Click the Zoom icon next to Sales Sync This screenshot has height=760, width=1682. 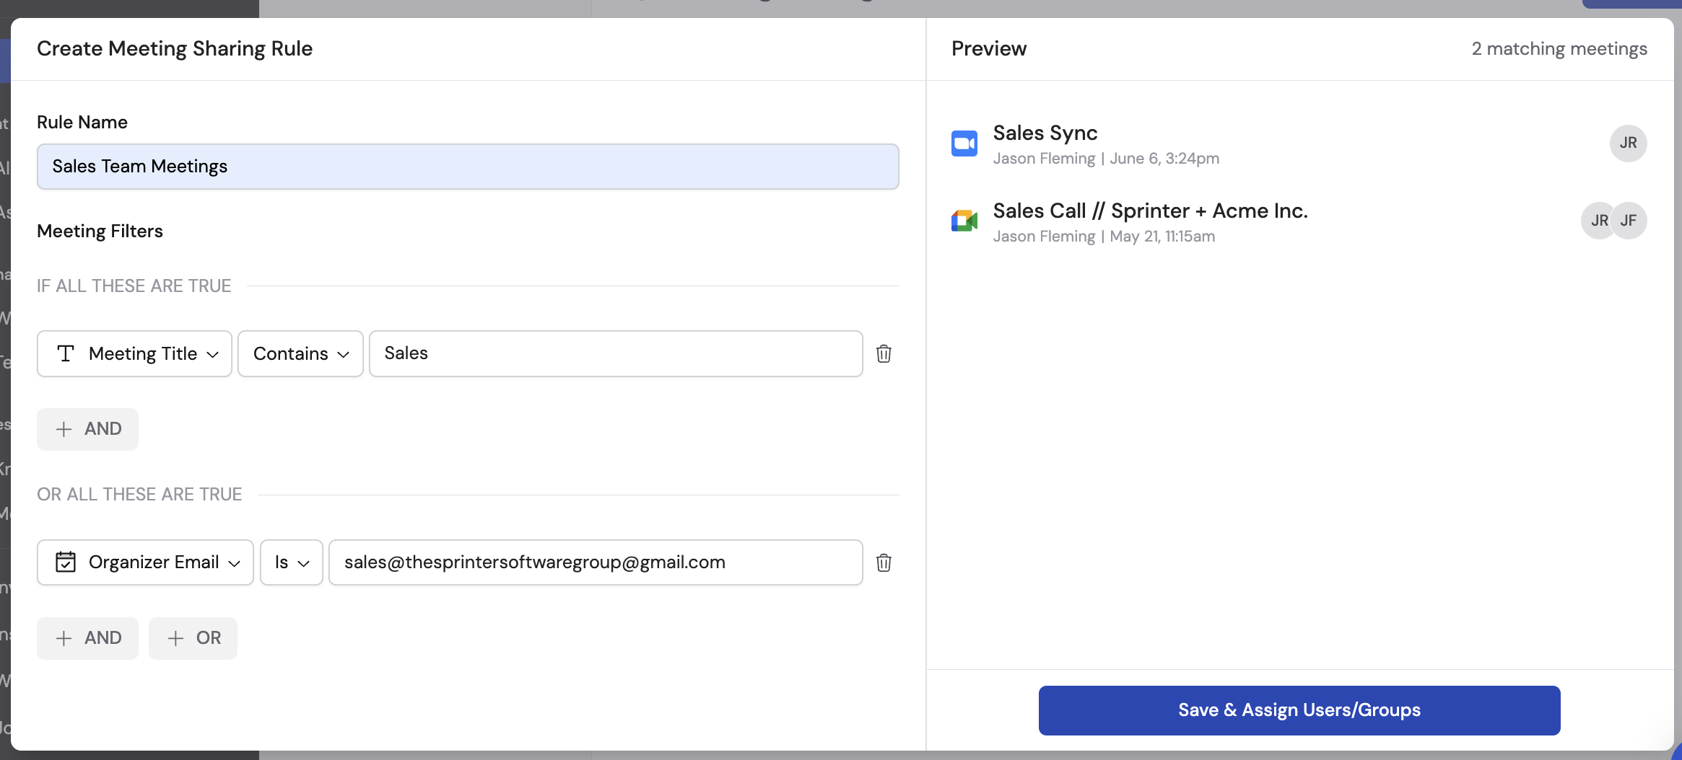[x=964, y=143]
